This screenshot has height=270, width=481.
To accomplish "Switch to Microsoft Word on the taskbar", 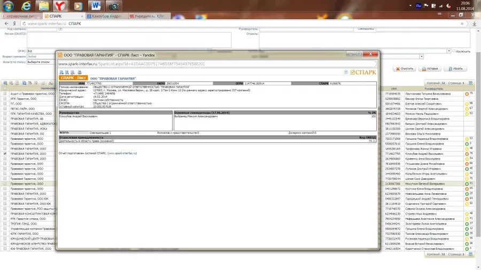I will click(x=96, y=5).
